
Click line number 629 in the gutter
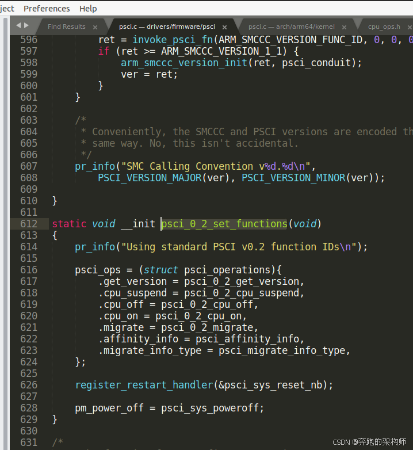pyautogui.click(x=29, y=420)
